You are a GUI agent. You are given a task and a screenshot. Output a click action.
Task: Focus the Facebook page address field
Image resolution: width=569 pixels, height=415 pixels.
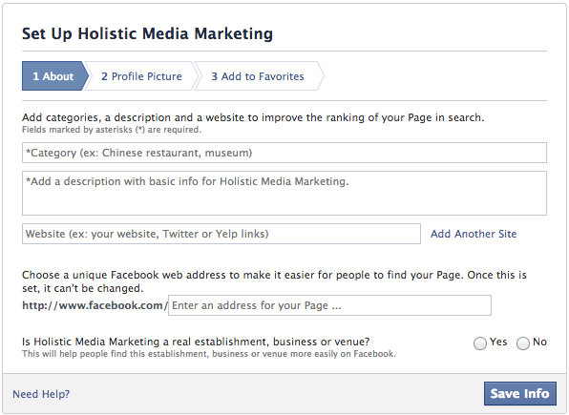[329, 305]
